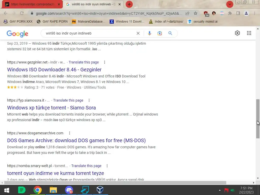Share this page via the share icon
This screenshot has width=260, height=195.
(187, 13)
